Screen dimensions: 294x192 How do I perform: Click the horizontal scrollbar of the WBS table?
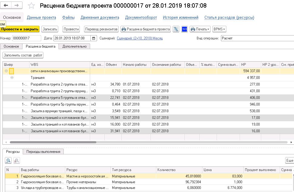tap(53, 142)
